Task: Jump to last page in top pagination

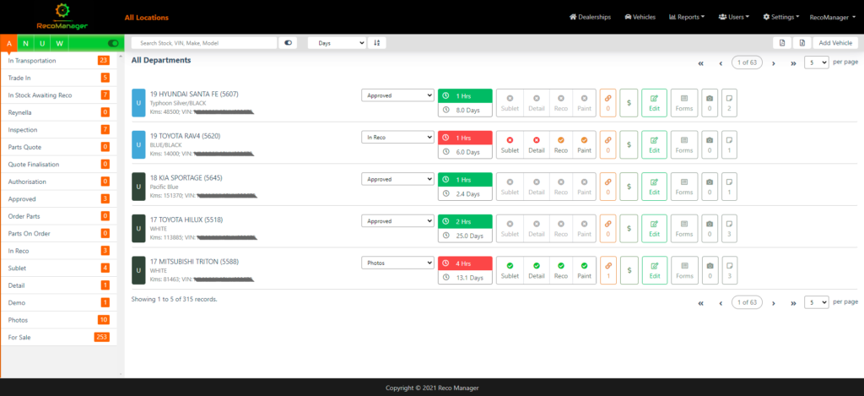Action: coord(793,62)
